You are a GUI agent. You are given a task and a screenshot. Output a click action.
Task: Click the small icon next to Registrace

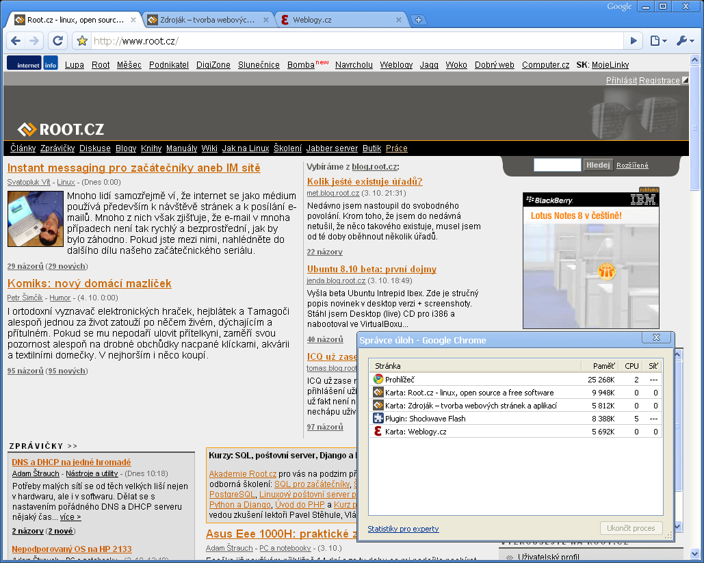pos(685,80)
